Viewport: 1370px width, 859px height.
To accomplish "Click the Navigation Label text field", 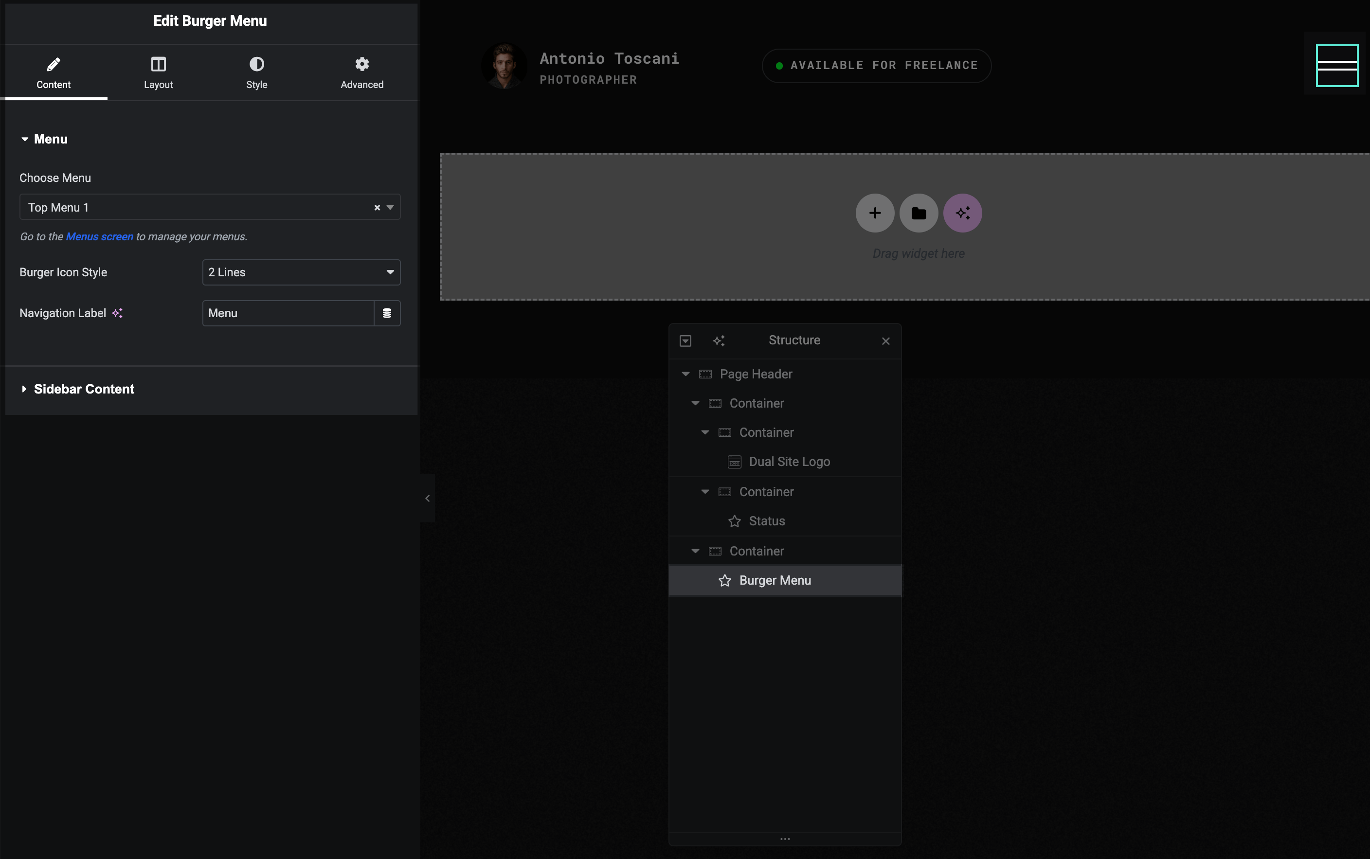I will point(288,313).
